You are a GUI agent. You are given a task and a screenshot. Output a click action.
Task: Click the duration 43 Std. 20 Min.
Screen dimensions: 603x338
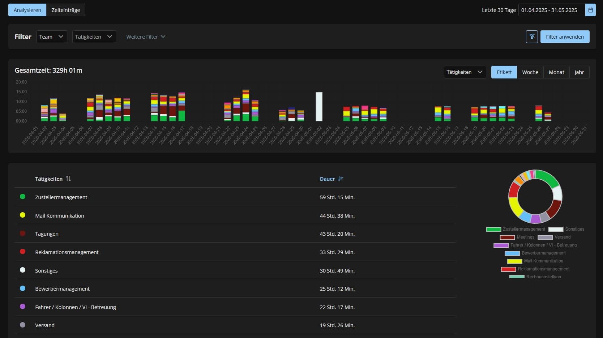337,234
